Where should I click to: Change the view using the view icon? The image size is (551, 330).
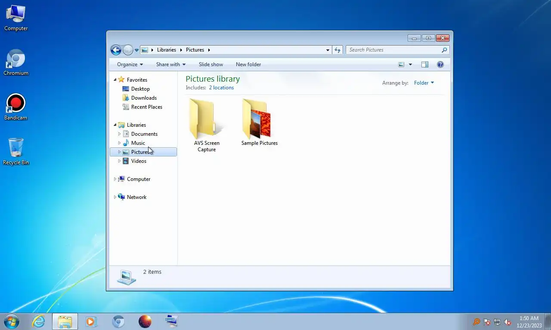(401, 64)
